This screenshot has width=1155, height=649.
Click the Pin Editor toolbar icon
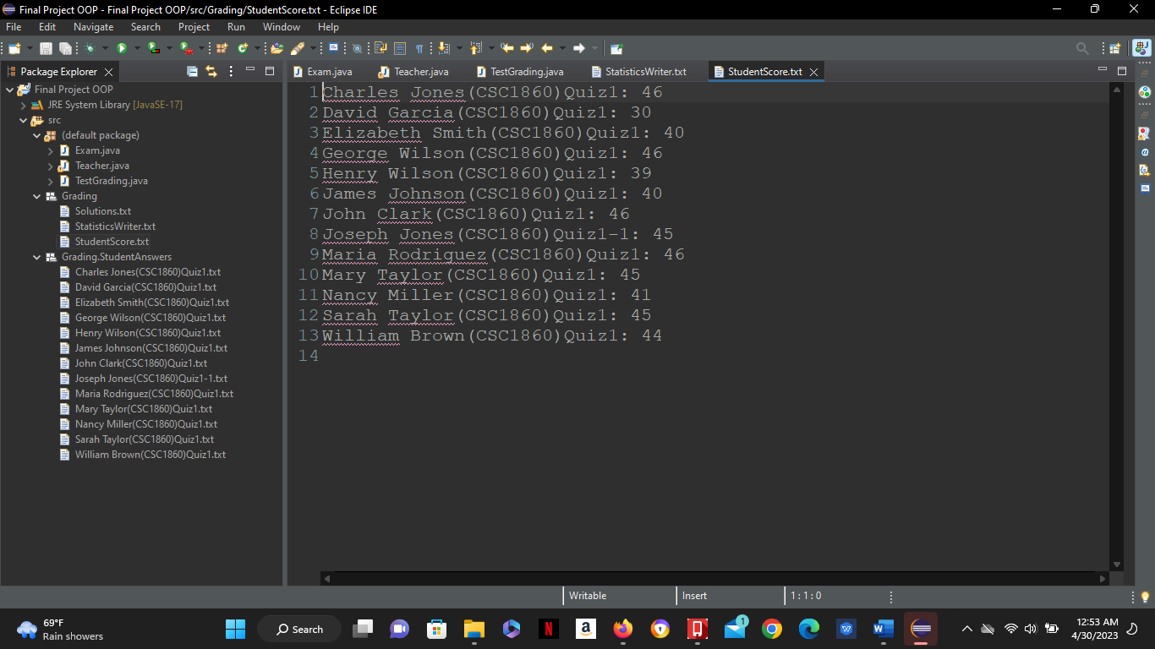coord(616,48)
